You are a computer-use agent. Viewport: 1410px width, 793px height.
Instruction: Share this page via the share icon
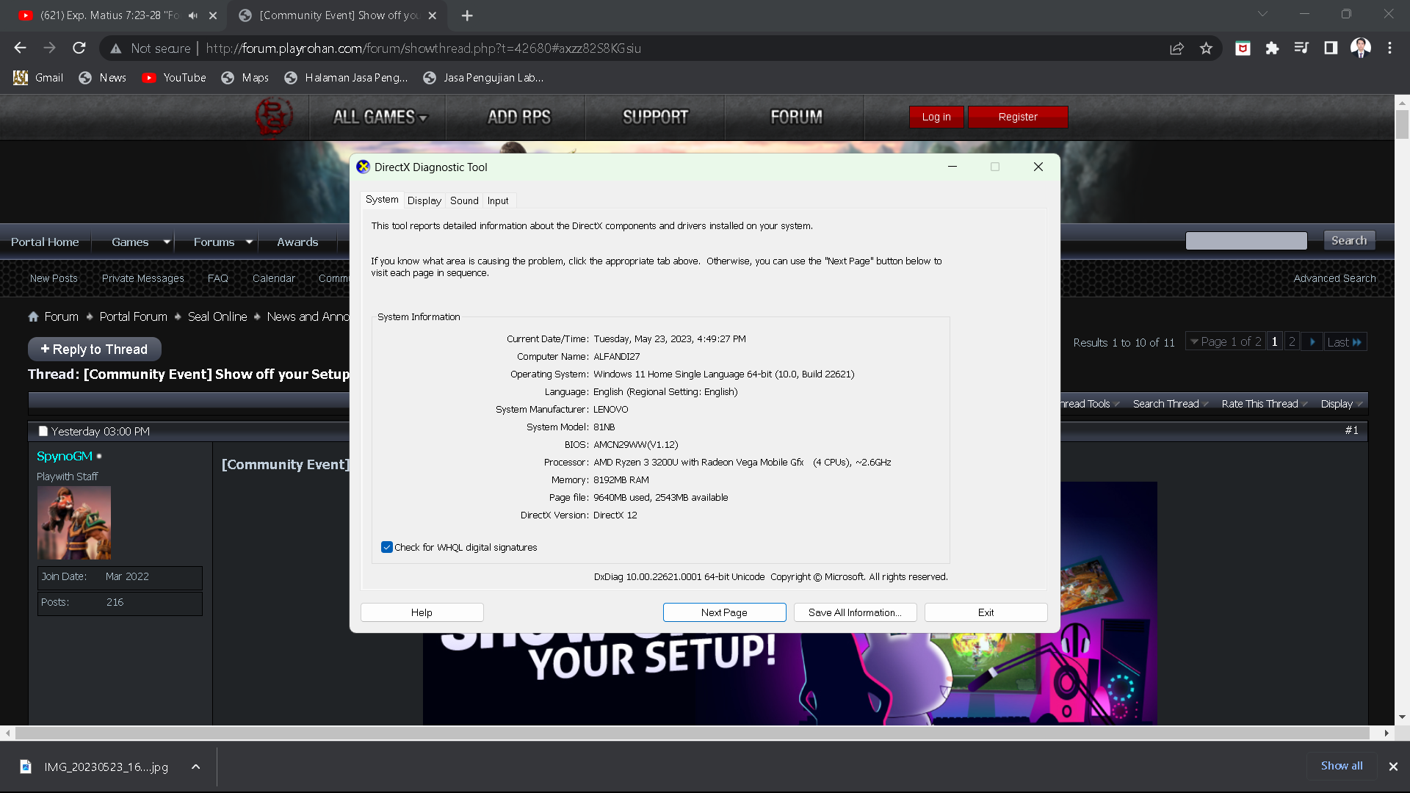(x=1176, y=48)
